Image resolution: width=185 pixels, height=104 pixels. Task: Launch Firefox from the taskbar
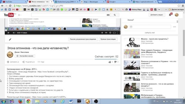pyautogui.click(x=21, y=101)
